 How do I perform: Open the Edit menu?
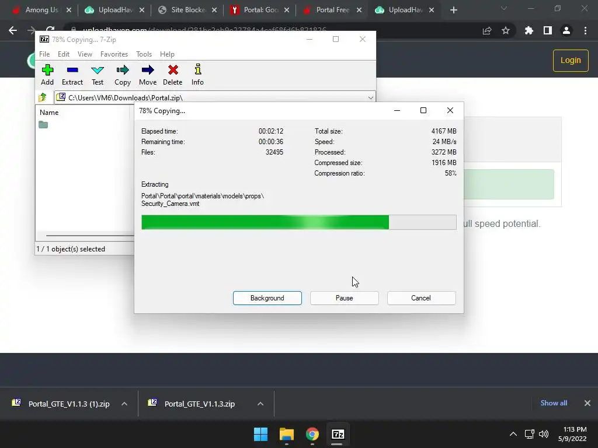[63, 54]
